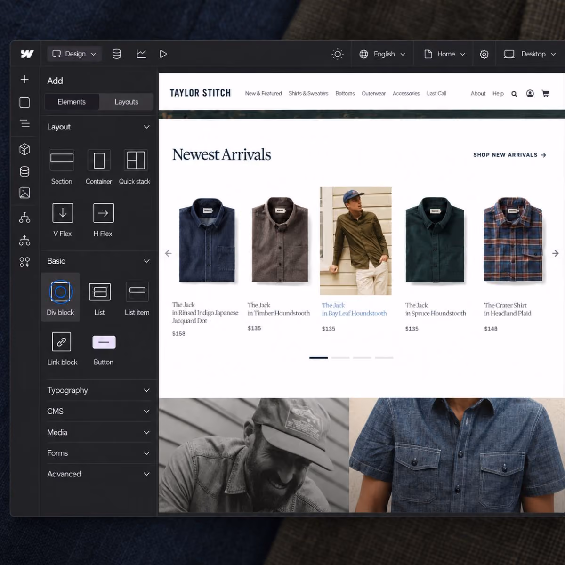
Task: Open The Crater Shirt Headland Plaid image
Action: (513, 240)
